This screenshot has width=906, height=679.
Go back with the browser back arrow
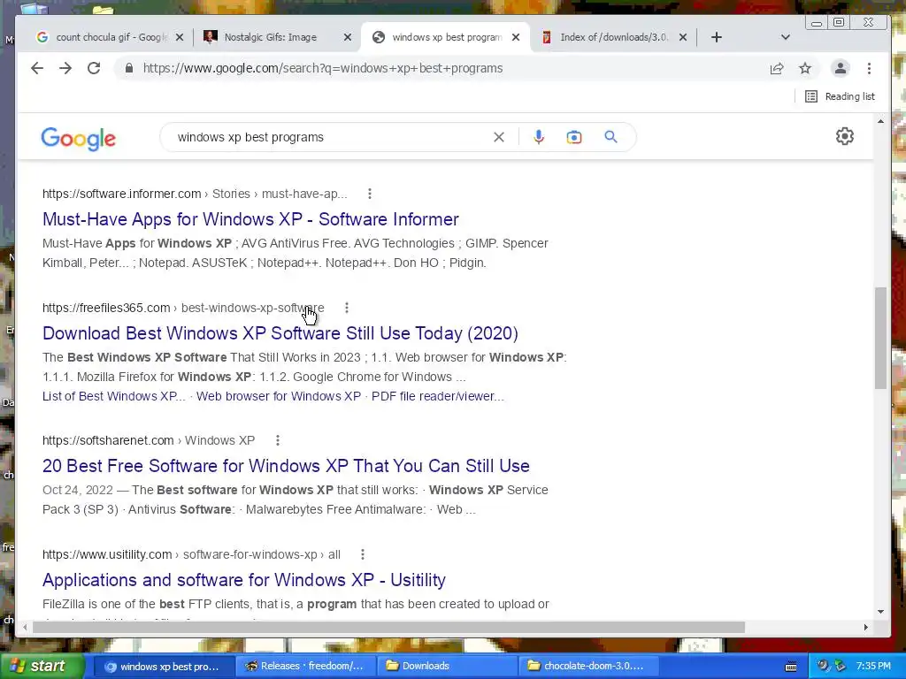point(37,68)
